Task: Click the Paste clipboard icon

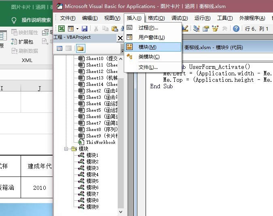Action: (114, 29)
